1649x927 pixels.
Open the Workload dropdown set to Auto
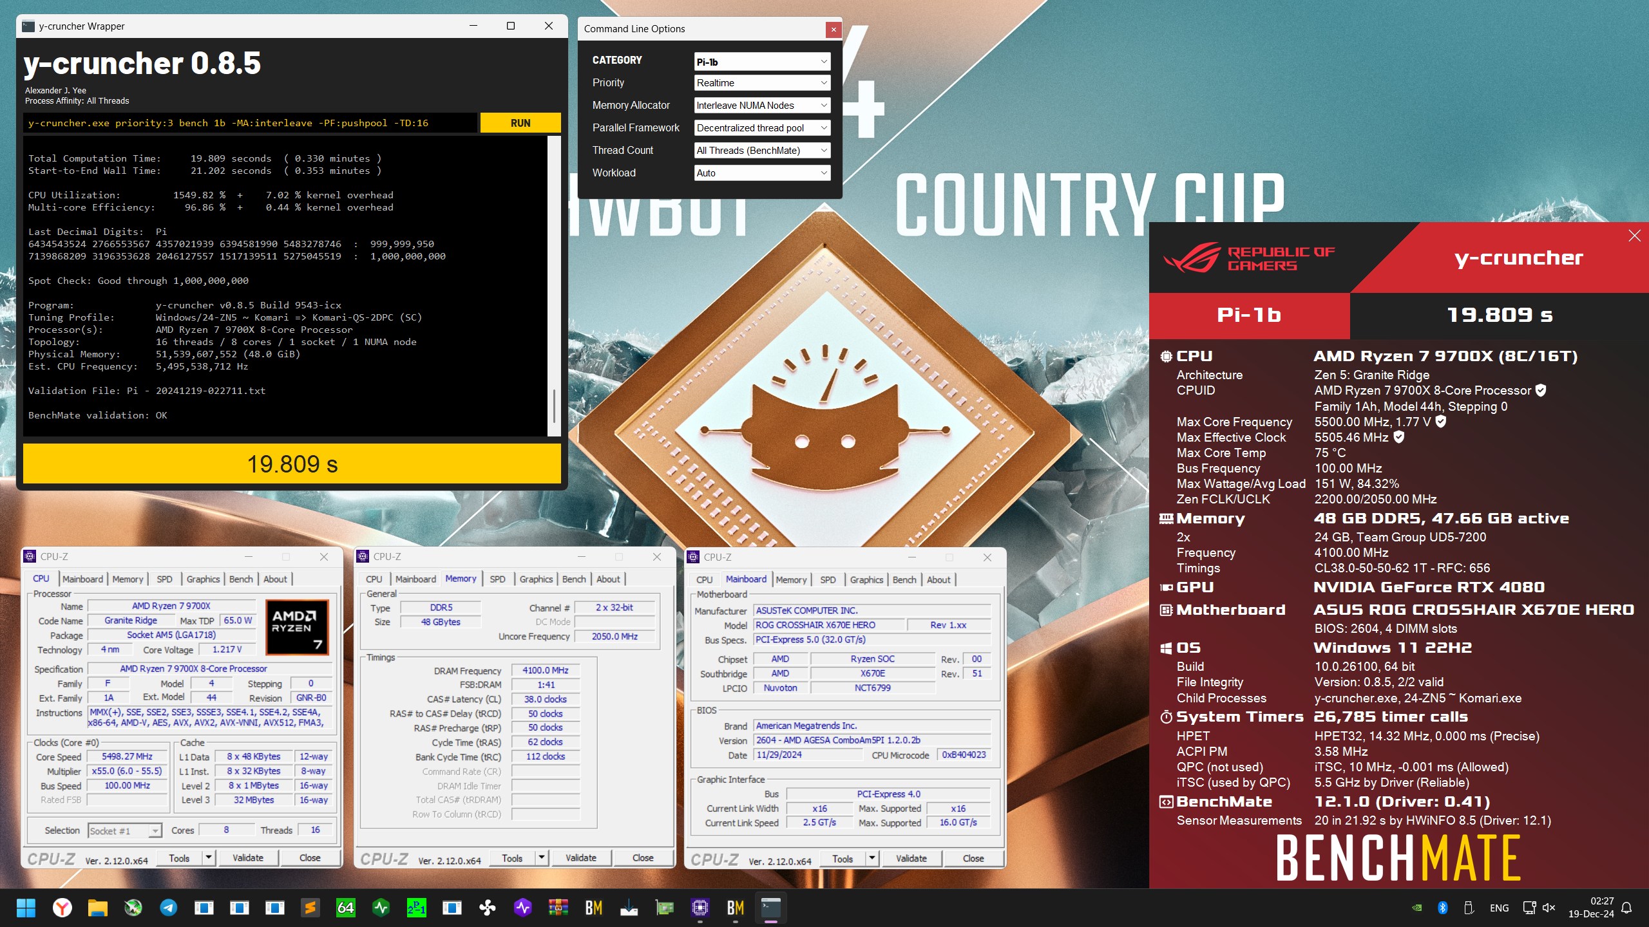762,173
